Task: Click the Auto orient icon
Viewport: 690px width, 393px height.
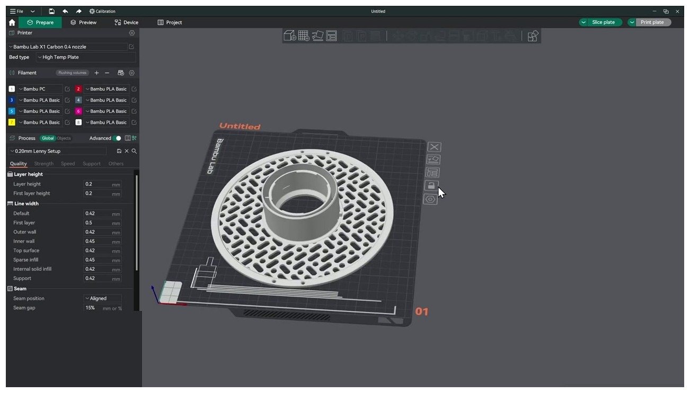Action: (317, 35)
